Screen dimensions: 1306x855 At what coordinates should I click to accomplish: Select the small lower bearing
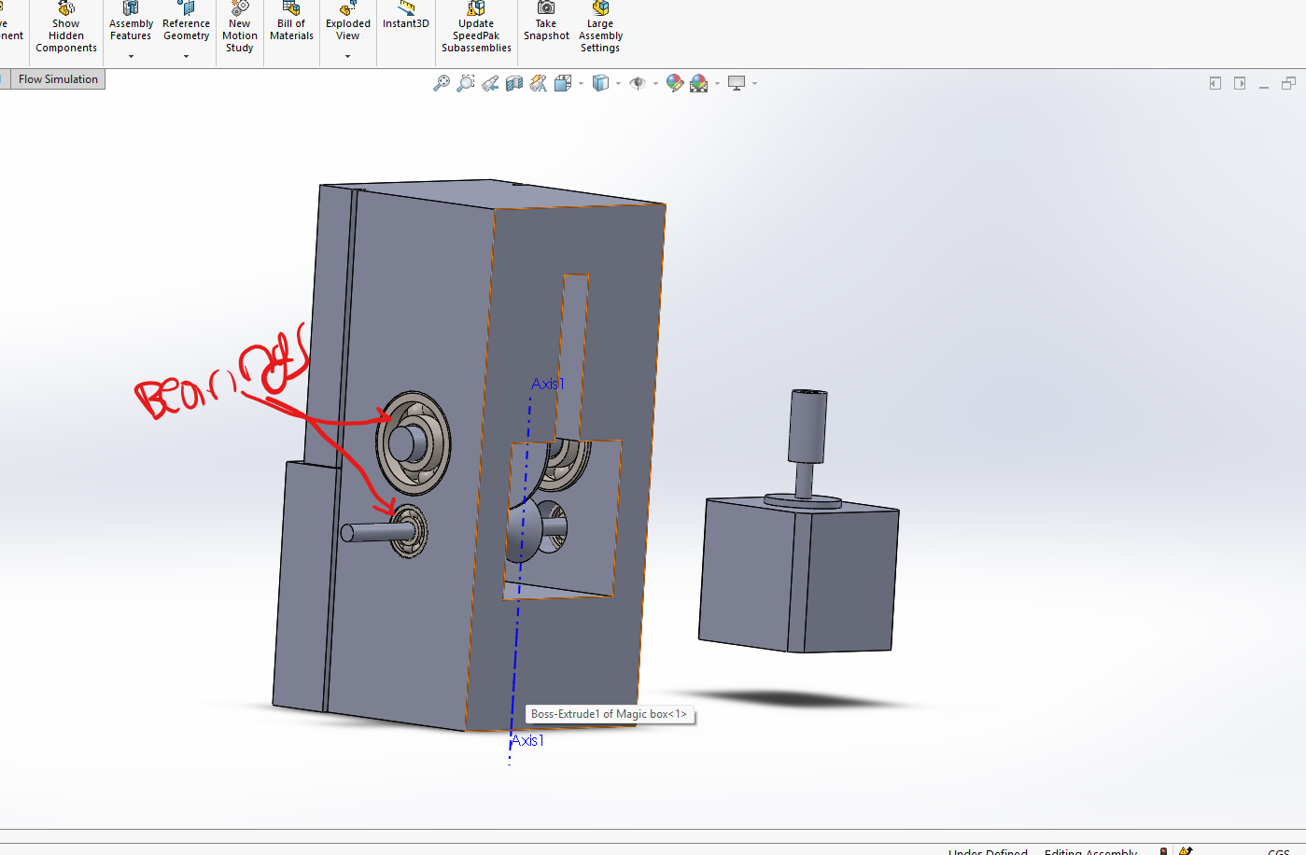tap(410, 531)
